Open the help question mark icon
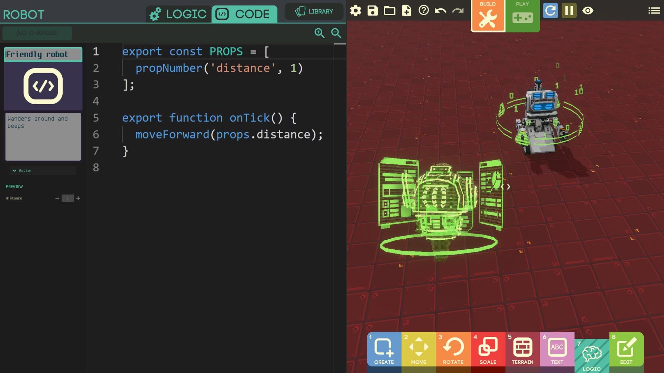This screenshot has width=664, height=373. (x=423, y=10)
